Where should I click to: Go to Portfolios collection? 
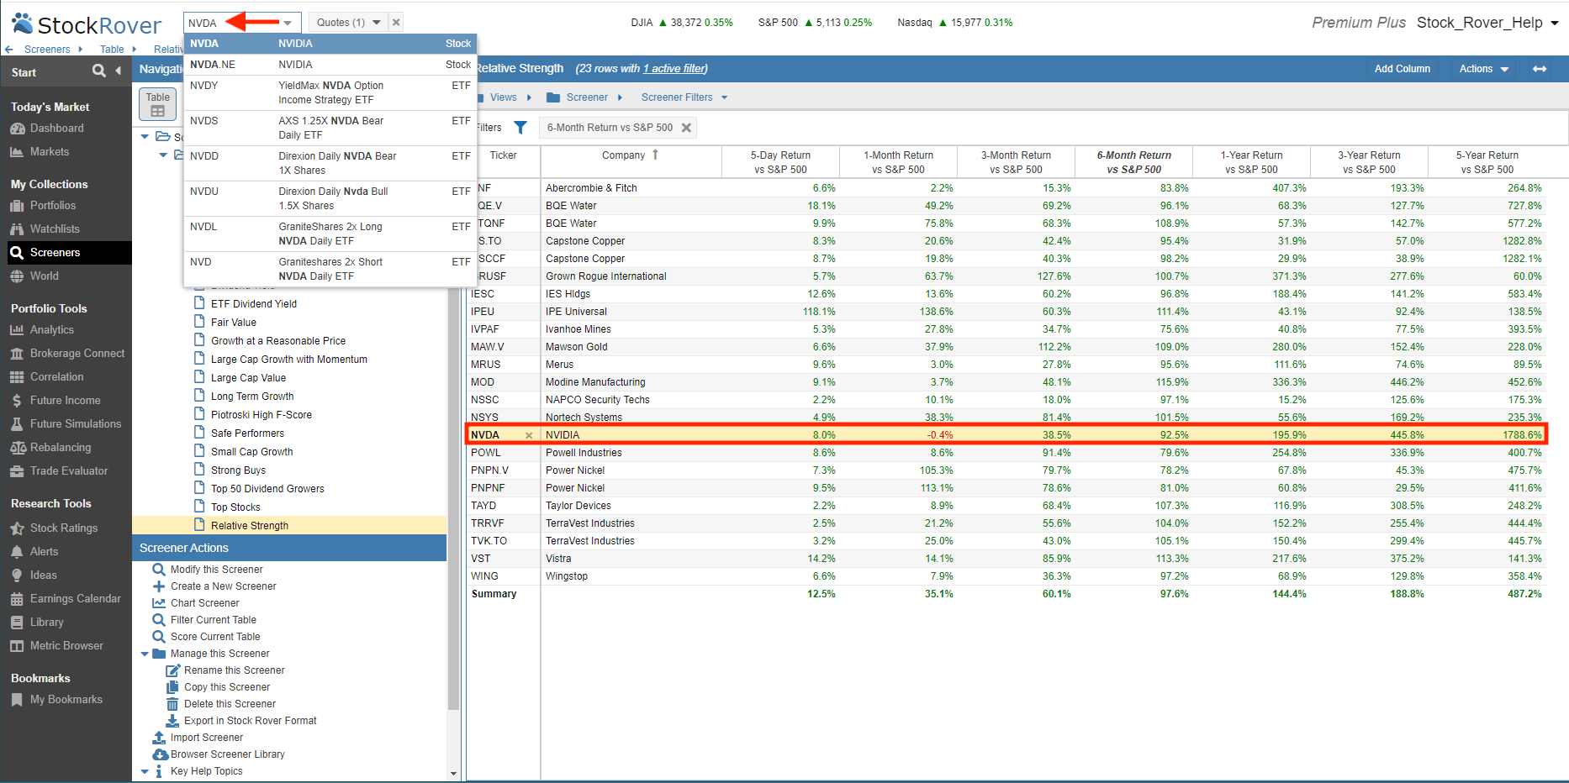pyautogui.click(x=52, y=206)
